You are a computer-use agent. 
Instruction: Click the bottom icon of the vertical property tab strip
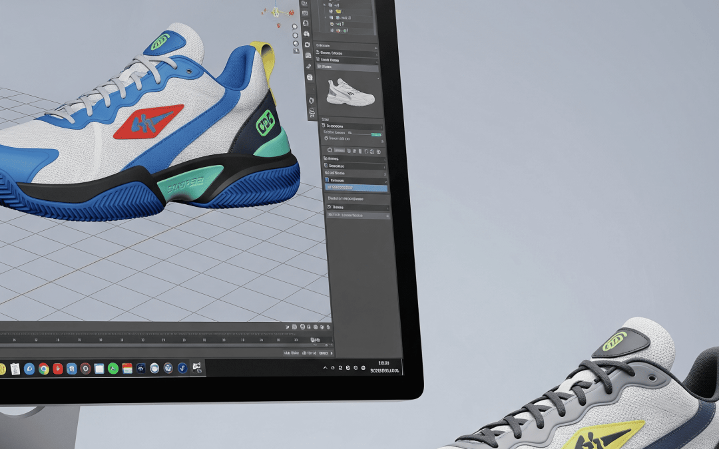click(313, 112)
